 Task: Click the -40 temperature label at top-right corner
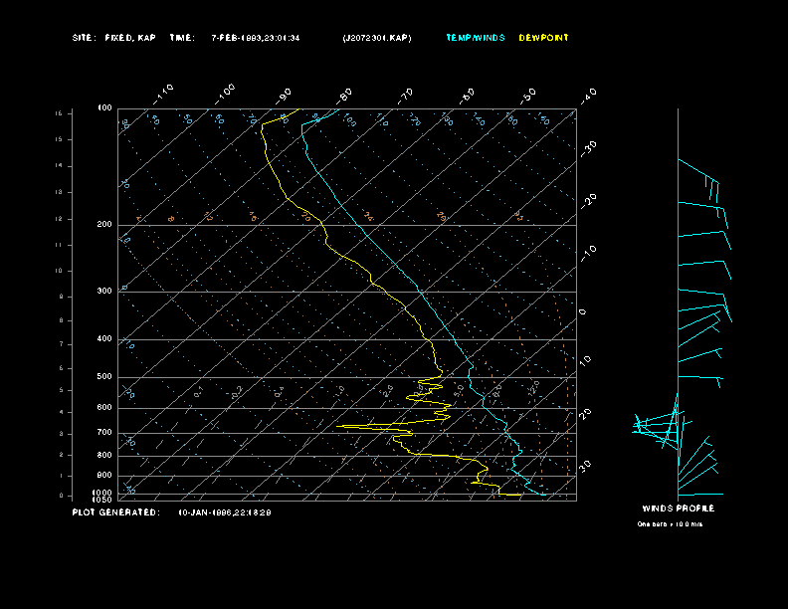pos(588,96)
